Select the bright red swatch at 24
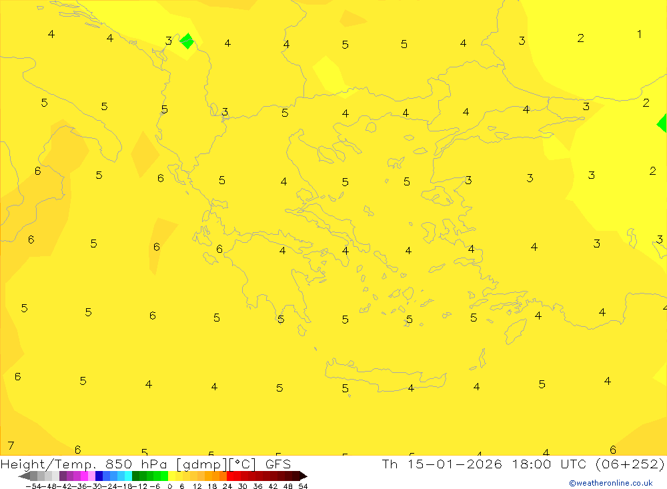 [x=230, y=476]
